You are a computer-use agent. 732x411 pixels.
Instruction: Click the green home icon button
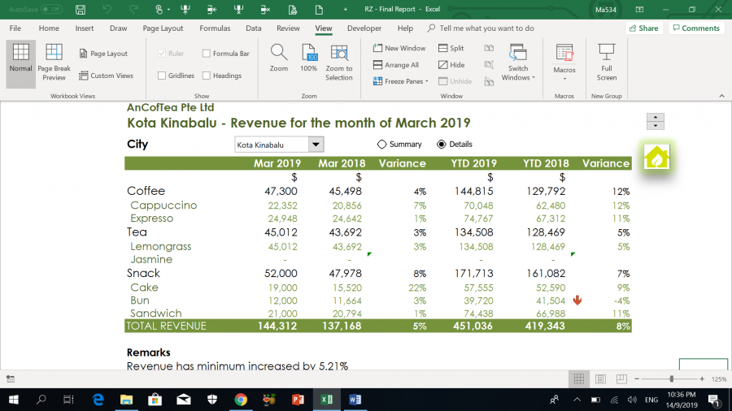click(657, 157)
